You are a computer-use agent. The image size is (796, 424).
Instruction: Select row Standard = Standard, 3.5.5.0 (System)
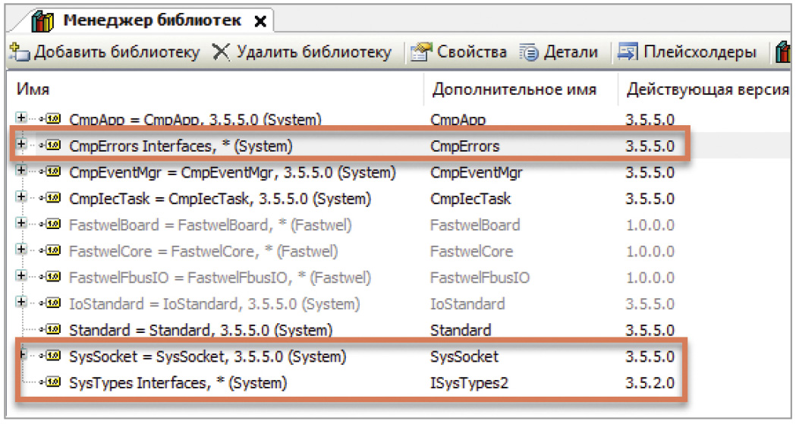click(x=201, y=331)
